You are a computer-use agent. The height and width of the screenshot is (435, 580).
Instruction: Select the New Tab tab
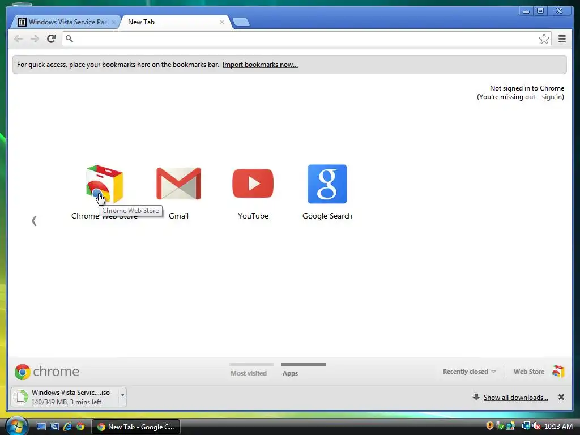(x=174, y=22)
